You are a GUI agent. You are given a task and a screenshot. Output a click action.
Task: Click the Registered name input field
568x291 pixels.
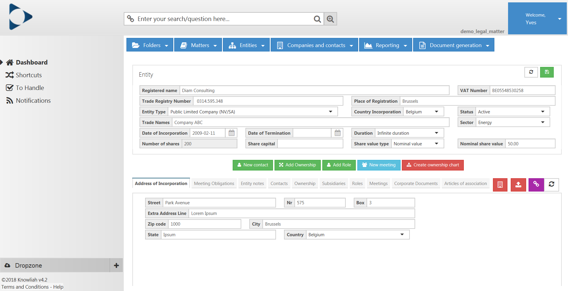click(x=314, y=90)
